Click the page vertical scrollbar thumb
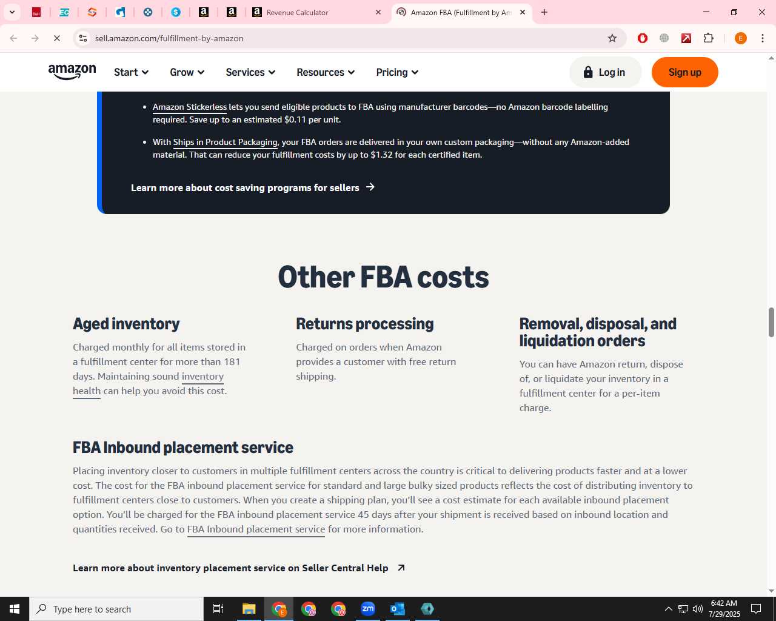The width and height of the screenshot is (776, 621). (771, 322)
